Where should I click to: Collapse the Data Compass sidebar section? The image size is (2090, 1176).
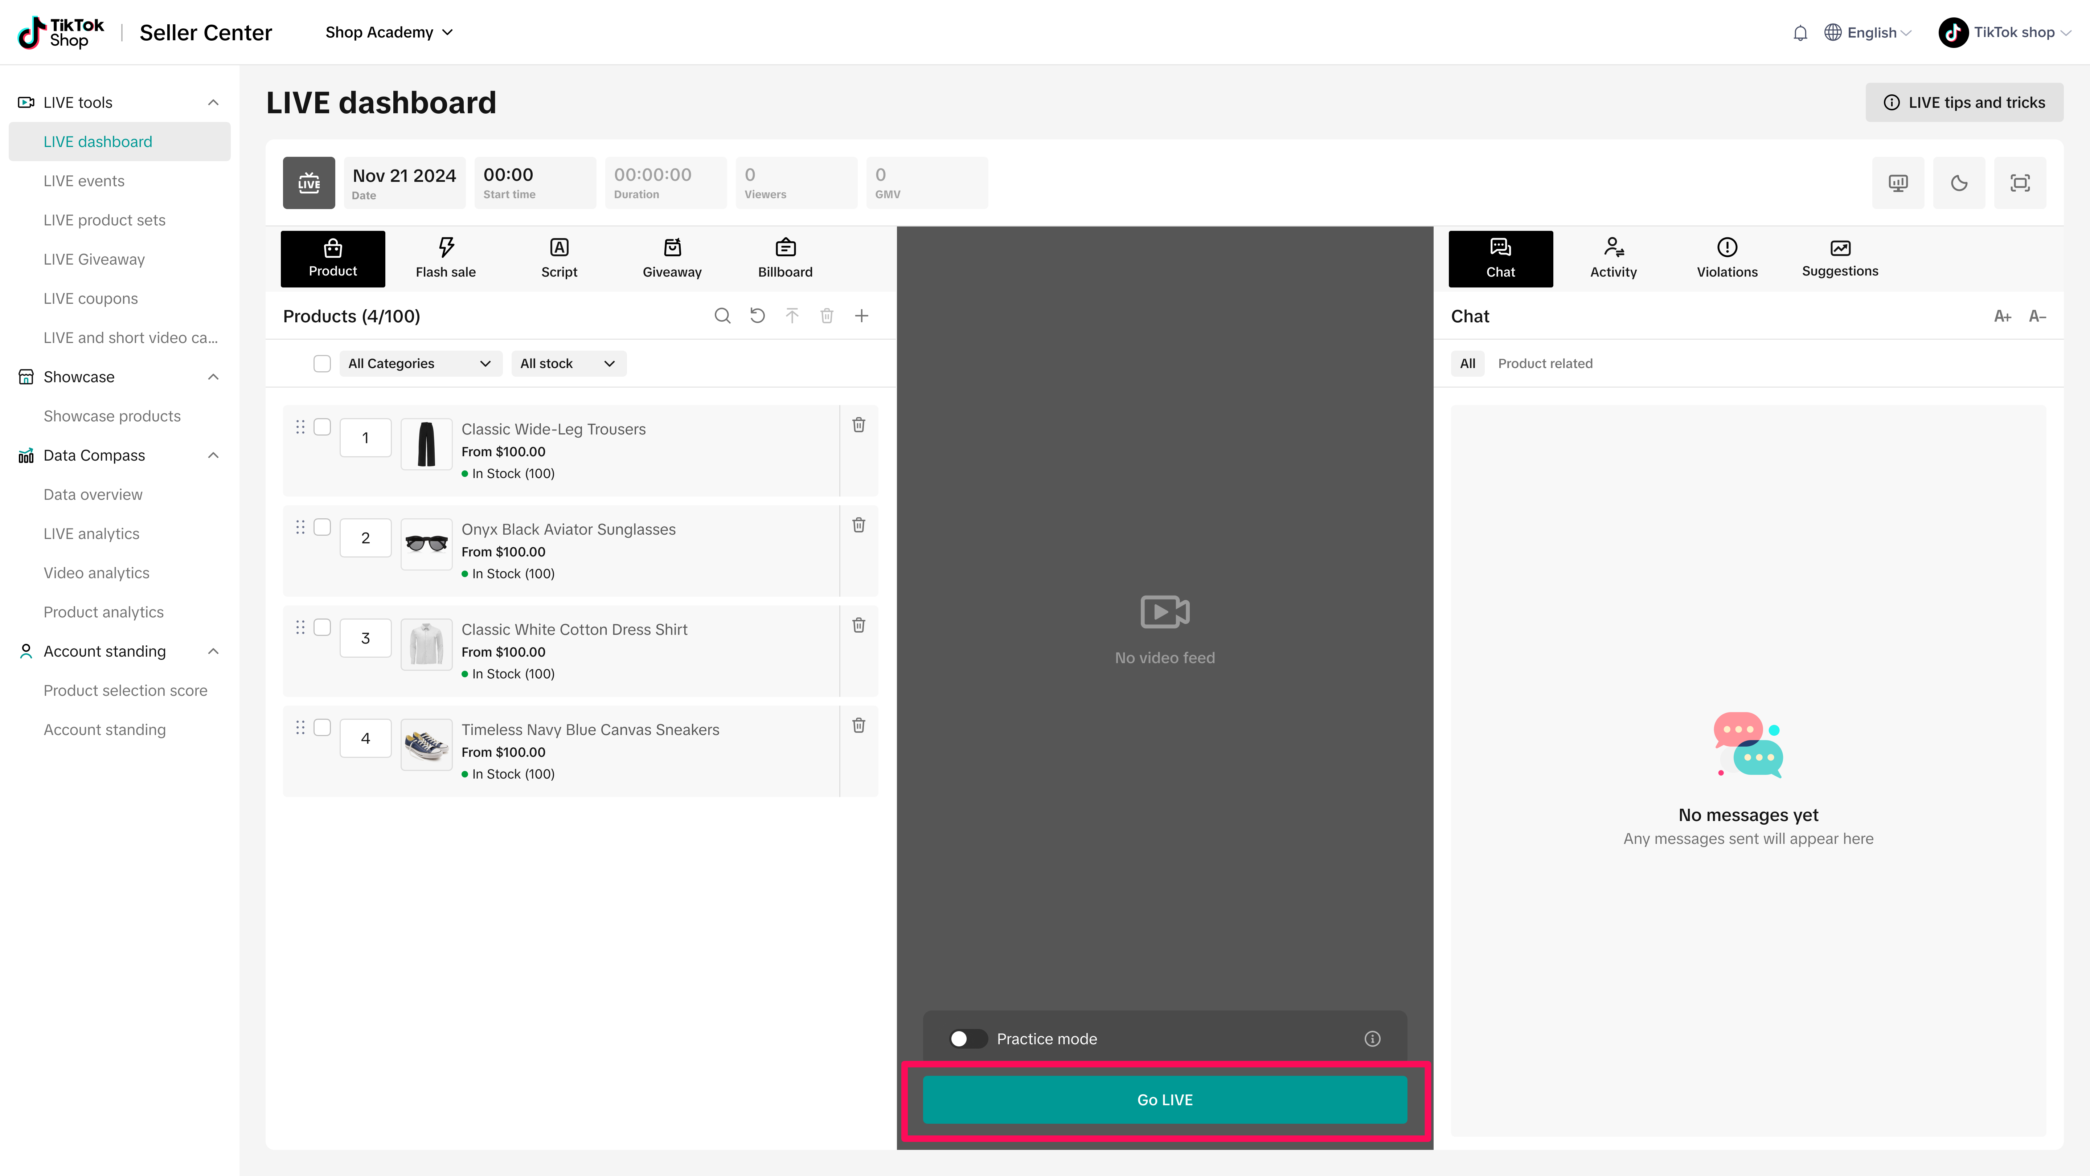click(213, 455)
